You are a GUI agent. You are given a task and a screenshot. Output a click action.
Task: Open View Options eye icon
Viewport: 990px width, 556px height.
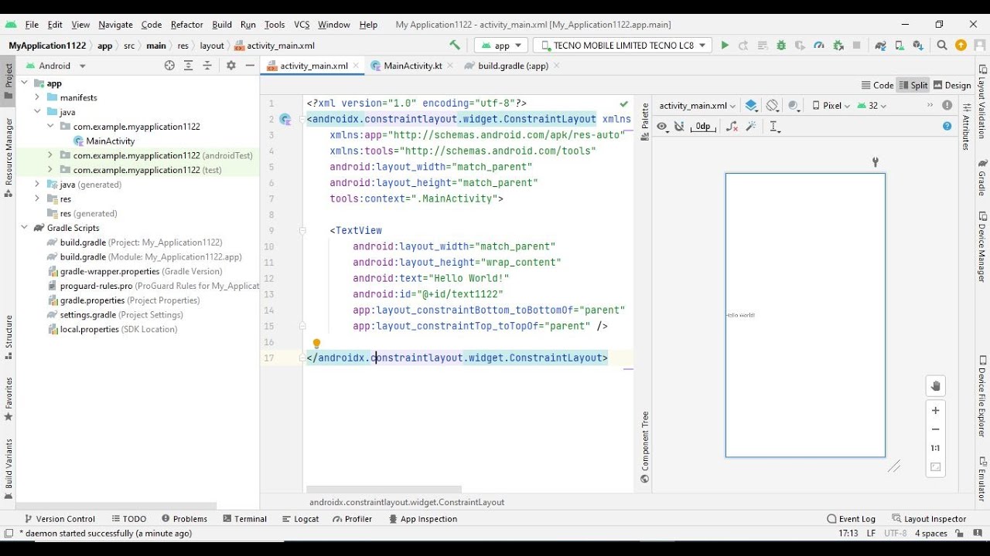pyautogui.click(x=664, y=127)
